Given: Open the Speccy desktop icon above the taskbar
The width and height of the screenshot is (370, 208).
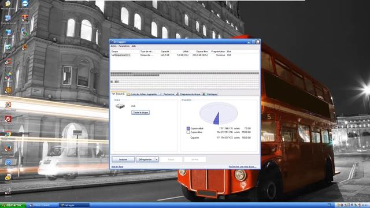Looking at the screenshot, I should (8, 192).
